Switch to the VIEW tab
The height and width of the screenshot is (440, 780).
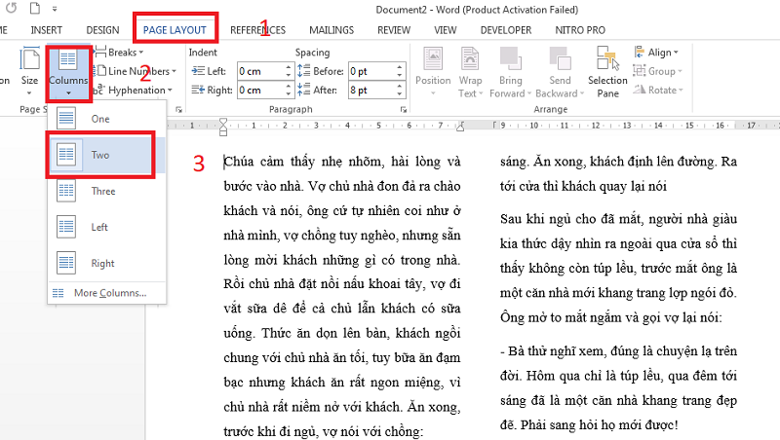pyautogui.click(x=446, y=30)
